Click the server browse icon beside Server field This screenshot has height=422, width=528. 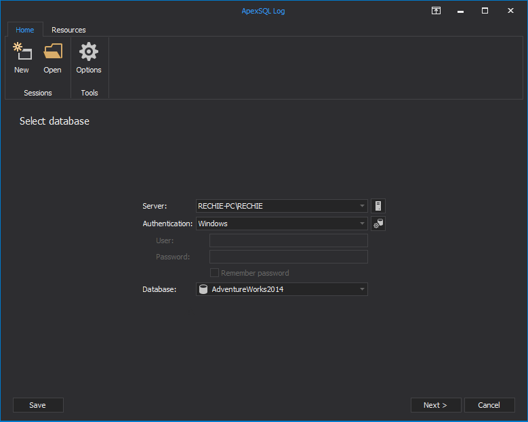(378, 206)
